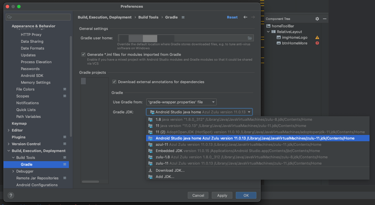
Task: Click the settings tree vertical scrollbar
Action: (x=71, y=86)
